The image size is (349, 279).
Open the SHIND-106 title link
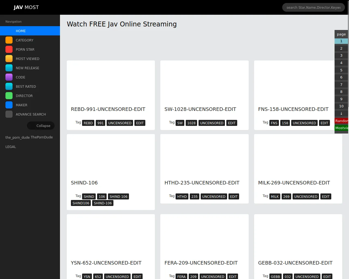click(84, 183)
